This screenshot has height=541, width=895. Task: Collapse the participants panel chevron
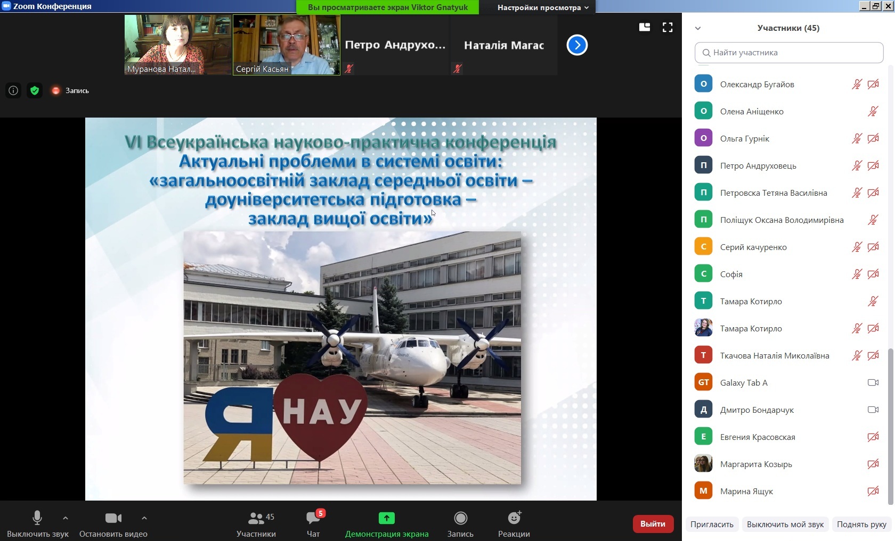698,28
